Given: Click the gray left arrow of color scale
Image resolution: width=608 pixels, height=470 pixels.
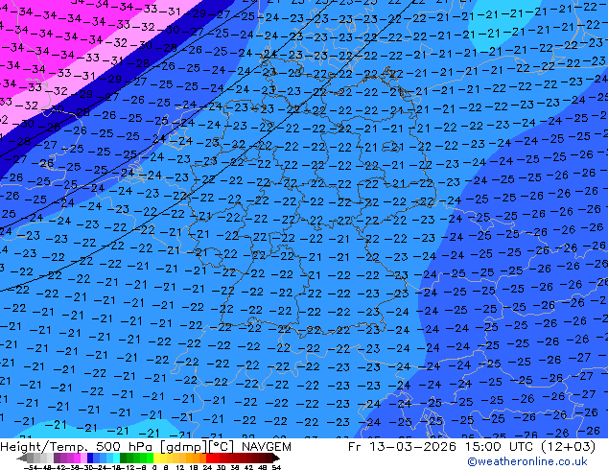Looking at the screenshot, I should click(x=22, y=458).
